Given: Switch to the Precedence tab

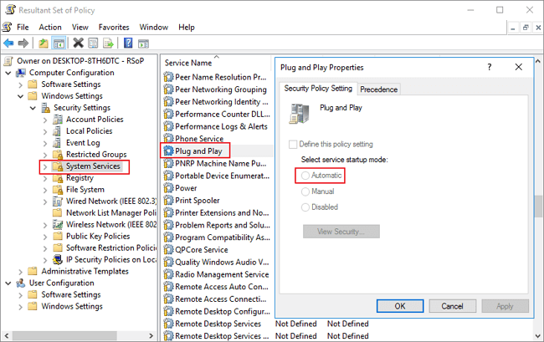Looking at the screenshot, I should 379,89.
